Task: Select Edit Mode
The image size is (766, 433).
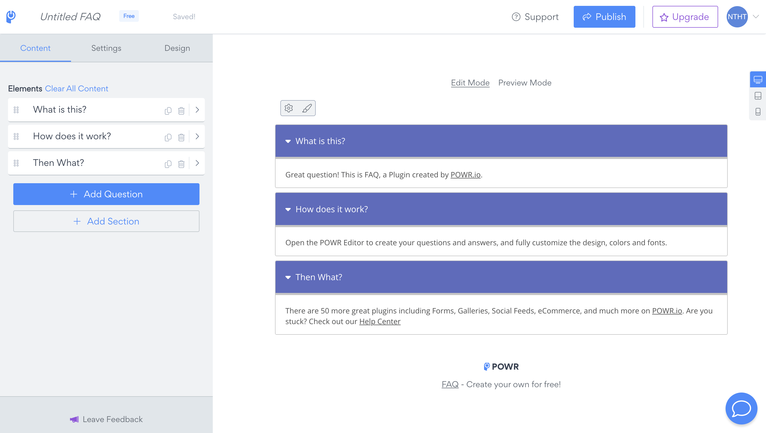Action: point(470,83)
